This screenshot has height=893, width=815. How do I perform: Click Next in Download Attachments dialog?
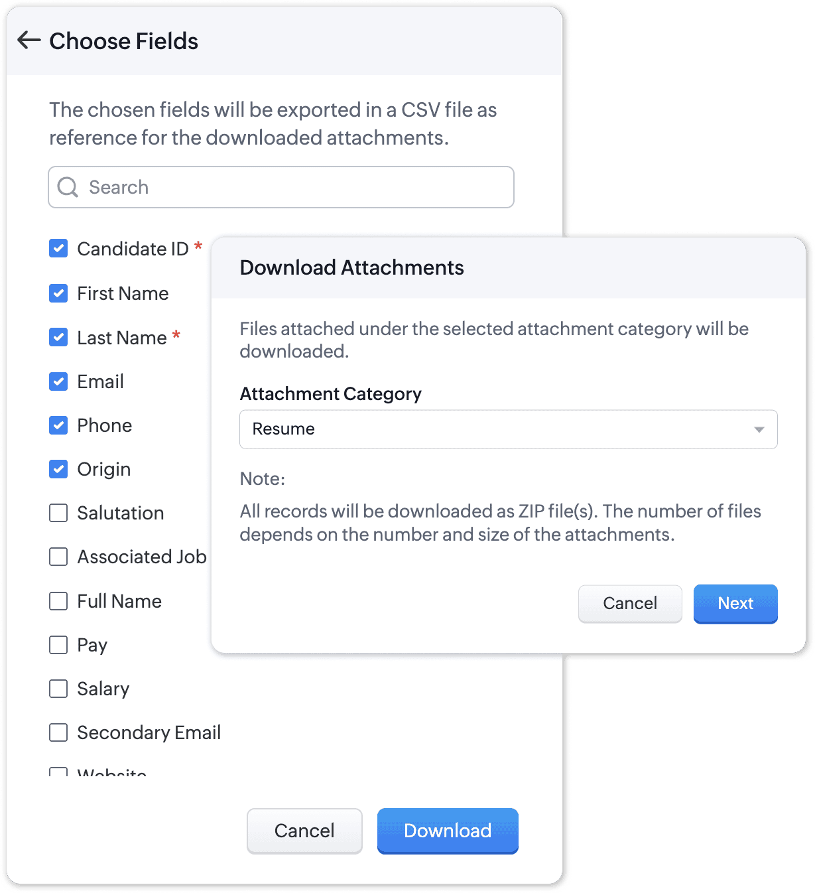[x=735, y=604]
